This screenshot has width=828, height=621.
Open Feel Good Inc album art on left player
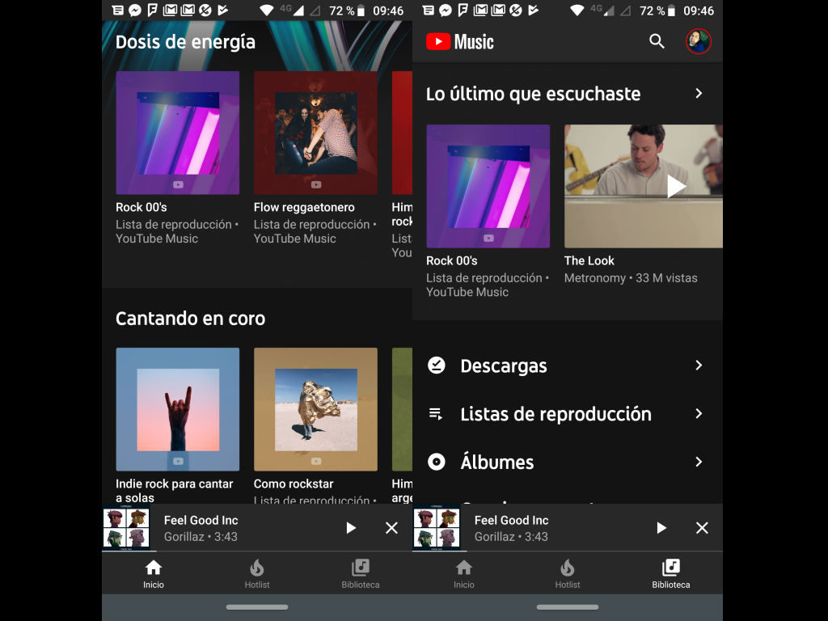(125, 528)
